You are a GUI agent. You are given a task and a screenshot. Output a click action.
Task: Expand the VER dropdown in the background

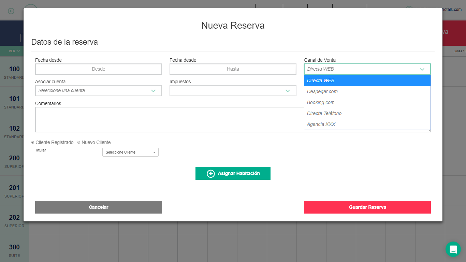click(x=14, y=51)
